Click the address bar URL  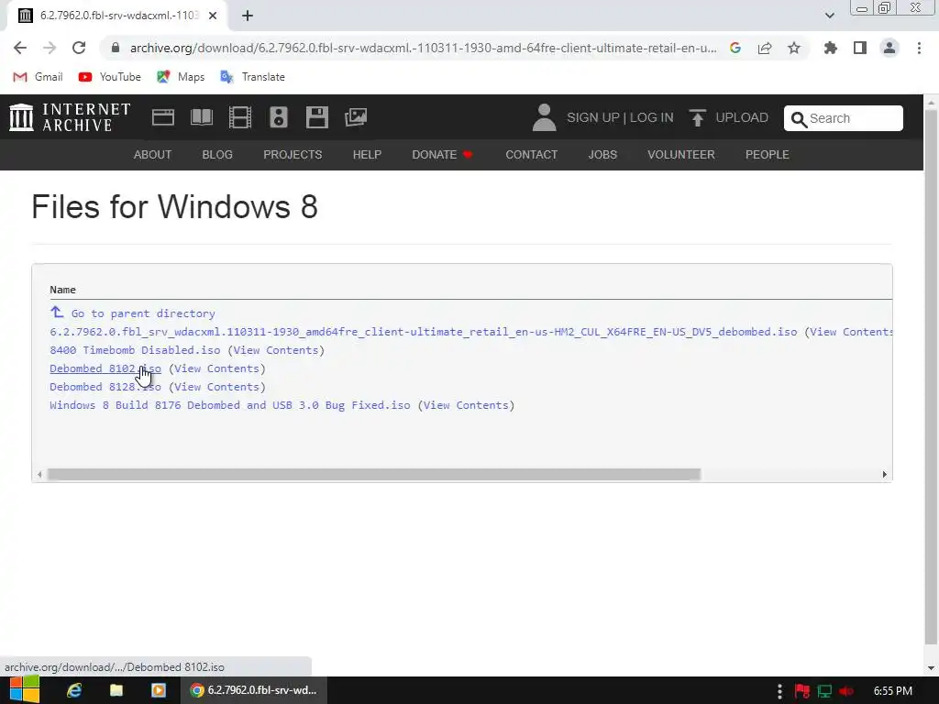pyautogui.click(x=423, y=48)
